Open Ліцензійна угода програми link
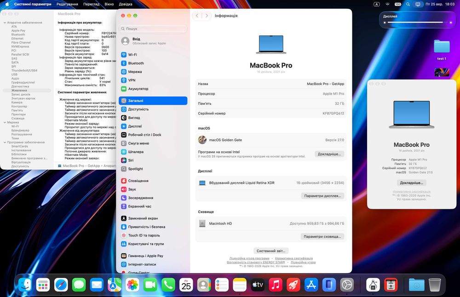 [x=249, y=258]
